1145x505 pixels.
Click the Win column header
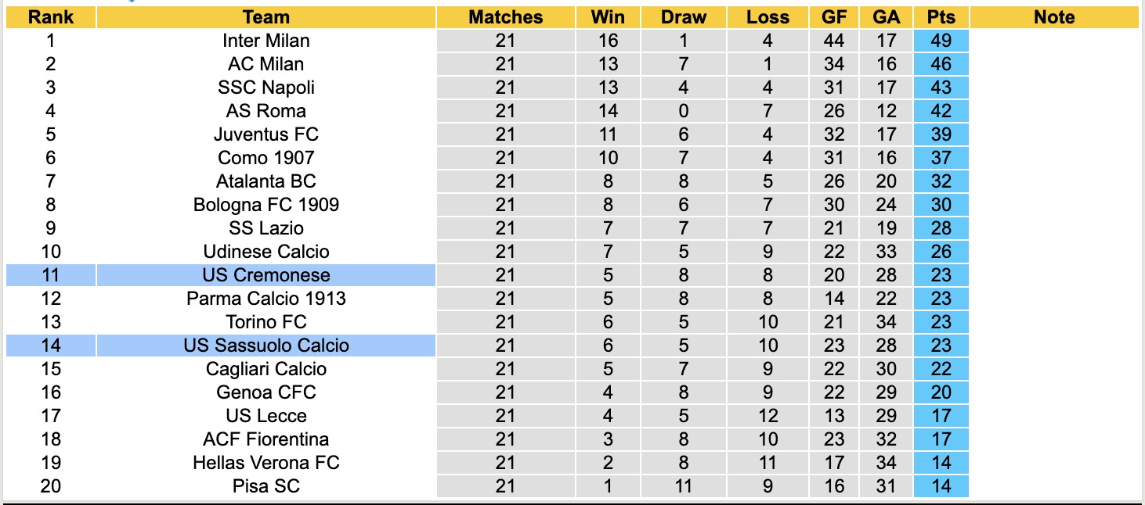coord(608,17)
